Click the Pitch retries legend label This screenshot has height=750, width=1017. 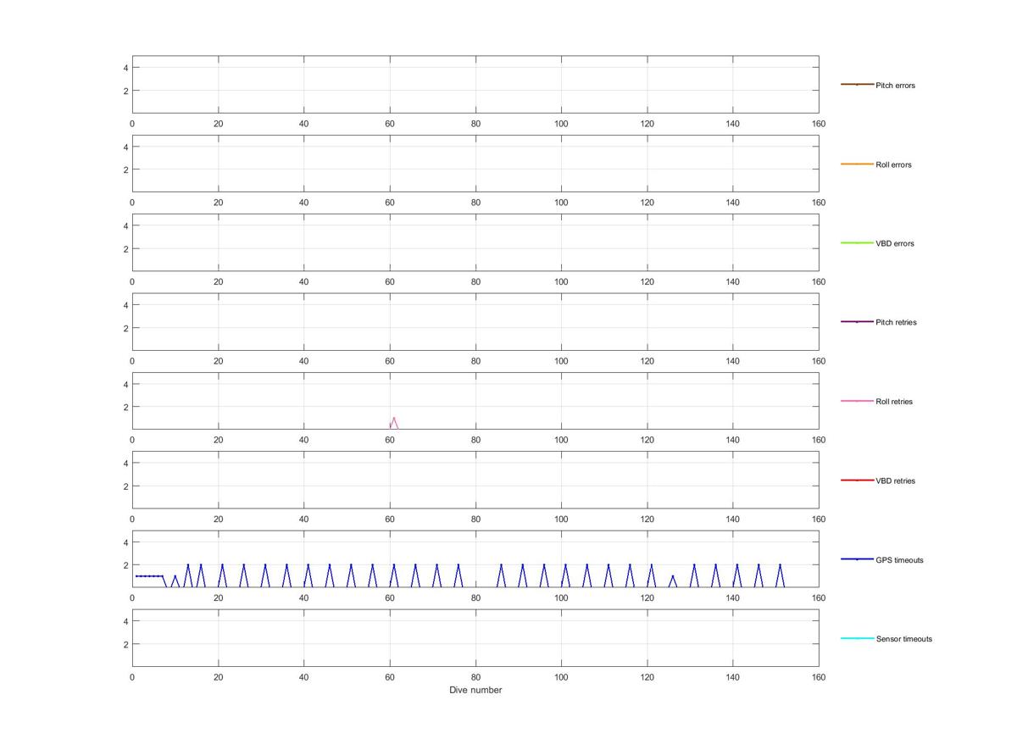(896, 322)
